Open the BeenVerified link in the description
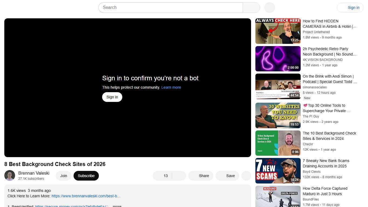Viewport: 368px width, 207px height. pyautogui.click(x=72, y=206)
